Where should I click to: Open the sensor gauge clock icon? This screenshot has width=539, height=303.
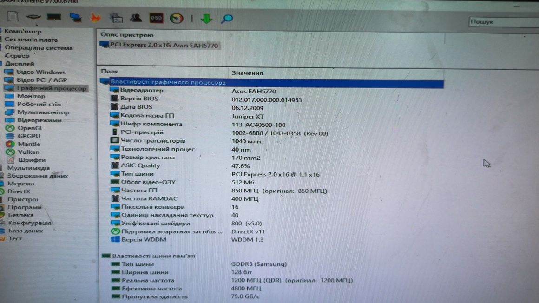pos(177,18)
